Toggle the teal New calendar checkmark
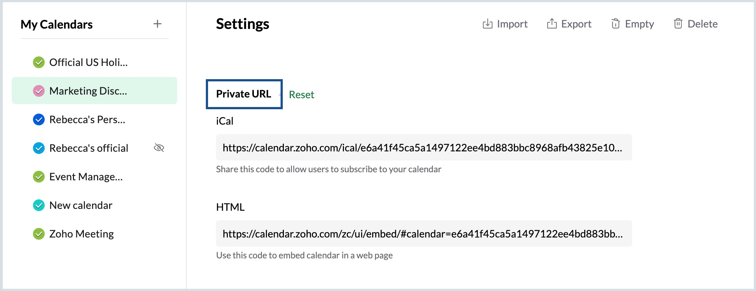 point(39,205)
